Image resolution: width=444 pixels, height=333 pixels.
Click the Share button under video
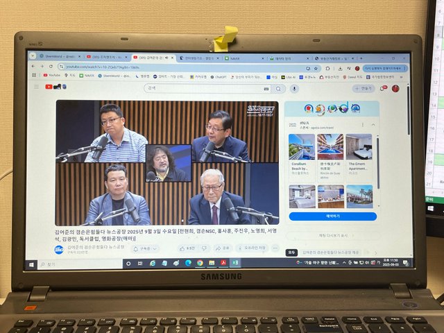click(223, 248)
